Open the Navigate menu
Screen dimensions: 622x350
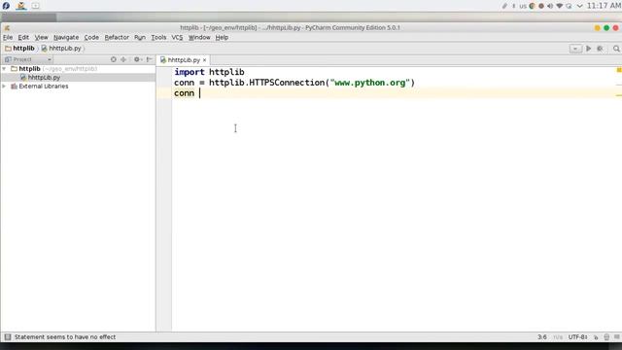coord(66,37)
